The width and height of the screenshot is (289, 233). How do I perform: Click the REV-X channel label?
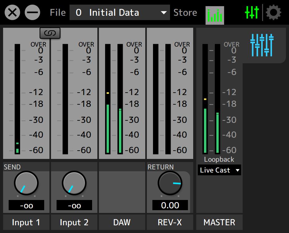pos(170,222)
